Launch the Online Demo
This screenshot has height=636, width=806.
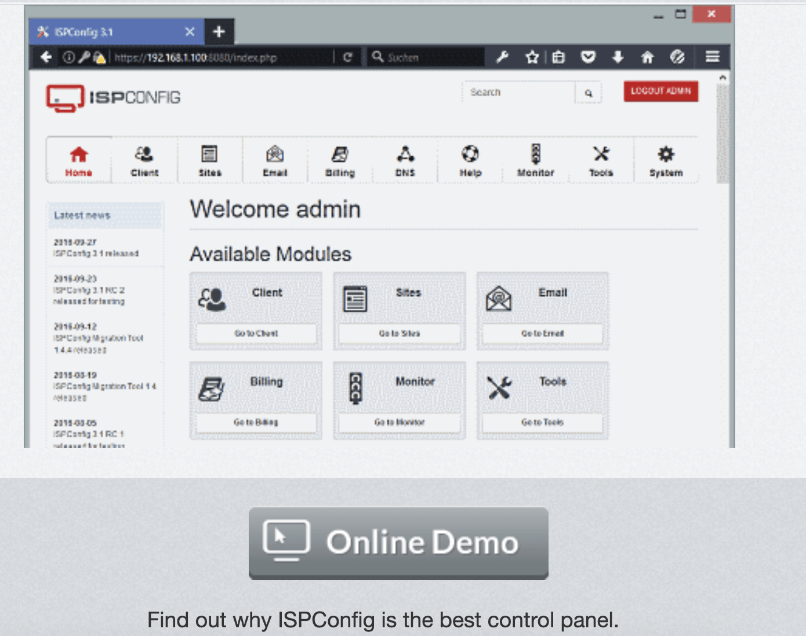[398, 543]
